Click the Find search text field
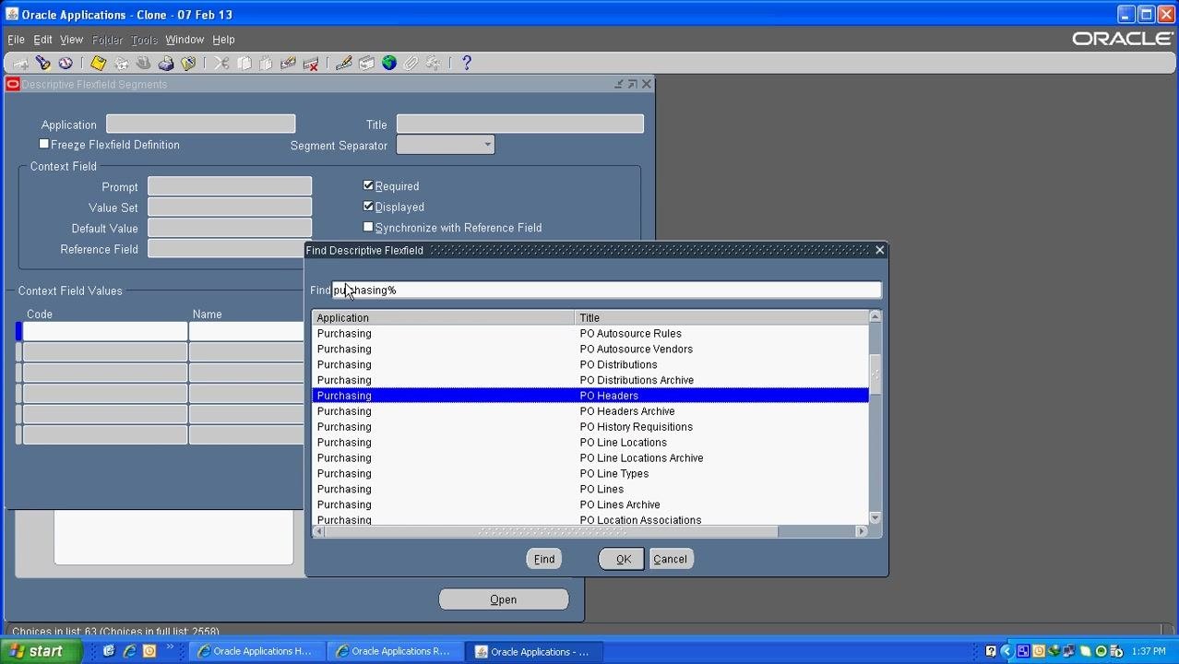This screenshot has height=664, width=1179. point(606,290)
